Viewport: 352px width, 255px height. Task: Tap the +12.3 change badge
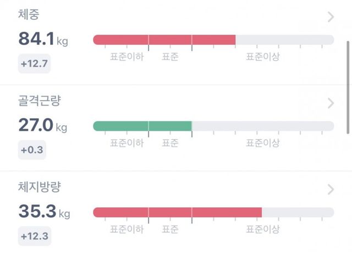[34, 237]
